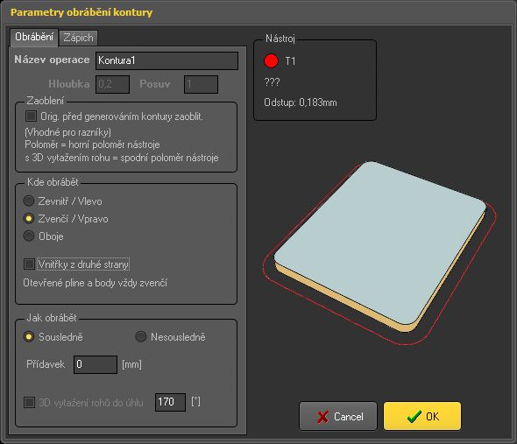Screen dimensions: 517x444
Task: Click the Název operace field containing Kontura1
Action: click(x=166, y=60)
